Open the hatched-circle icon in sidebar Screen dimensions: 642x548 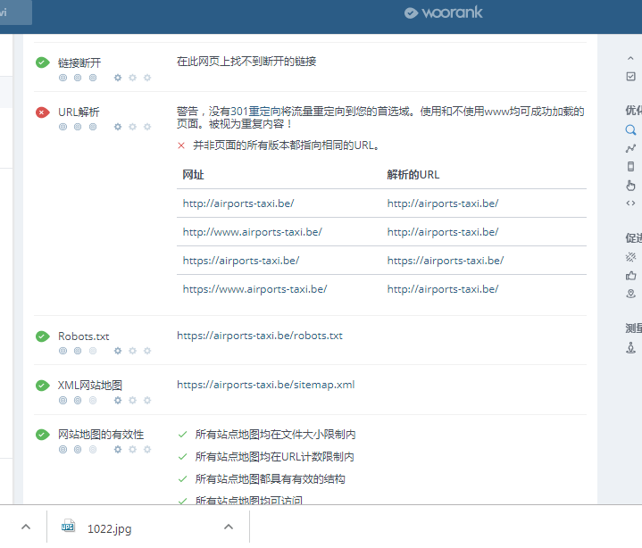click(x=630, y=257)
